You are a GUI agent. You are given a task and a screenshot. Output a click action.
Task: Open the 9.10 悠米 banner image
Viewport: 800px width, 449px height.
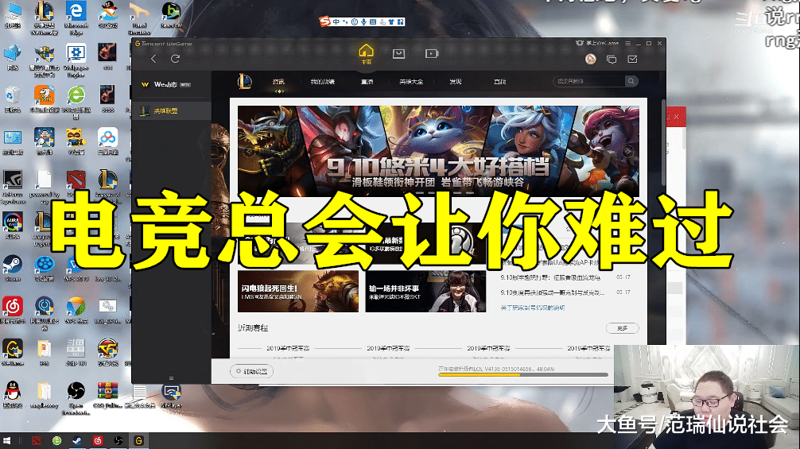[438, 151]
